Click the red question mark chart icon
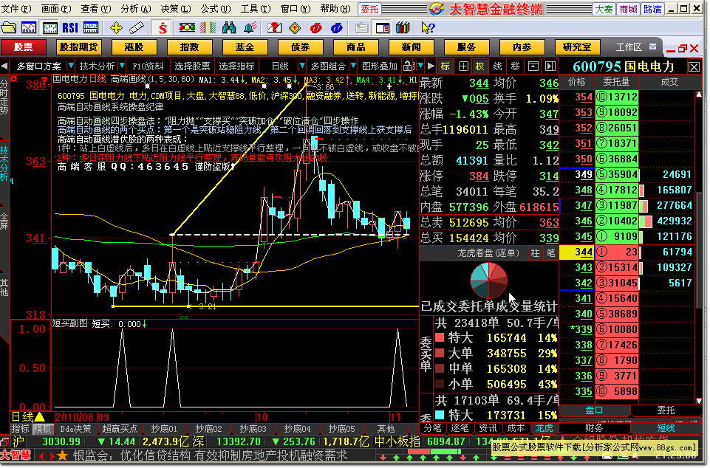Screen dimensions: 710x468 pos(274,28)
